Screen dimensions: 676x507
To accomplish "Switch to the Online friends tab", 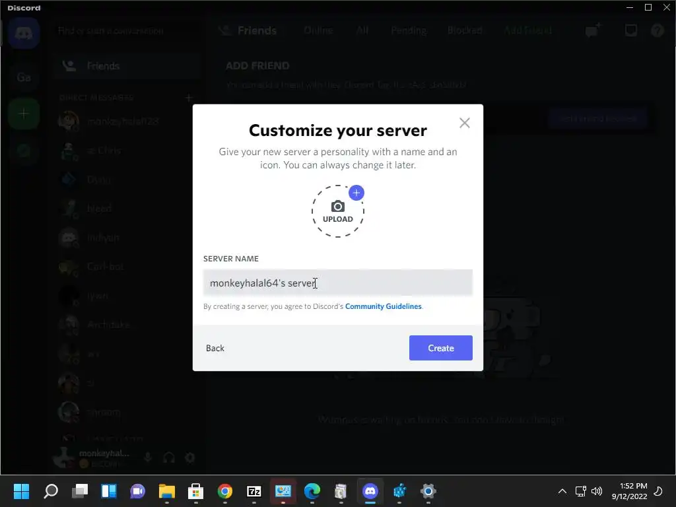I will point(318,30).
